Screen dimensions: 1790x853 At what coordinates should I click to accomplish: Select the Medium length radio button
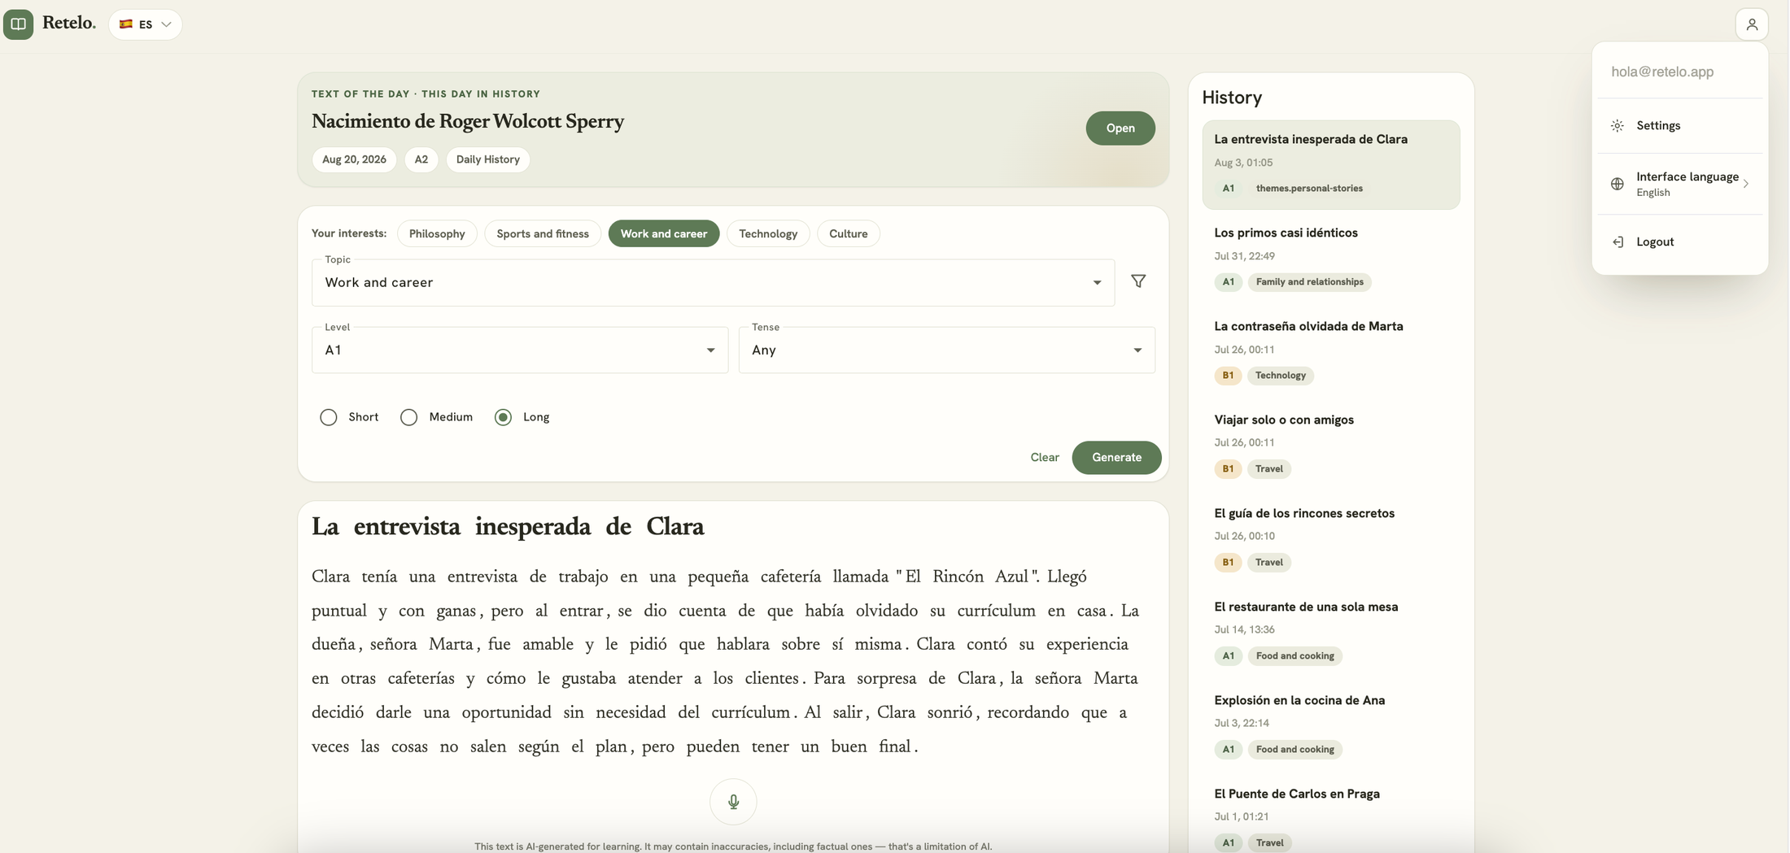pyautogui.click(x=409, y=417)
